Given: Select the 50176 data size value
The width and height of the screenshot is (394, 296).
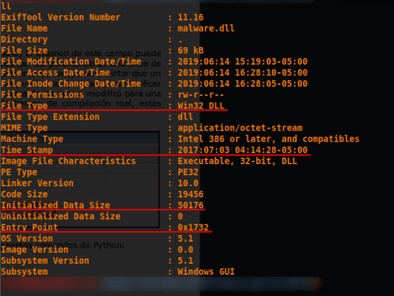Looking at the screenshot, I should (x=191, y=206).
